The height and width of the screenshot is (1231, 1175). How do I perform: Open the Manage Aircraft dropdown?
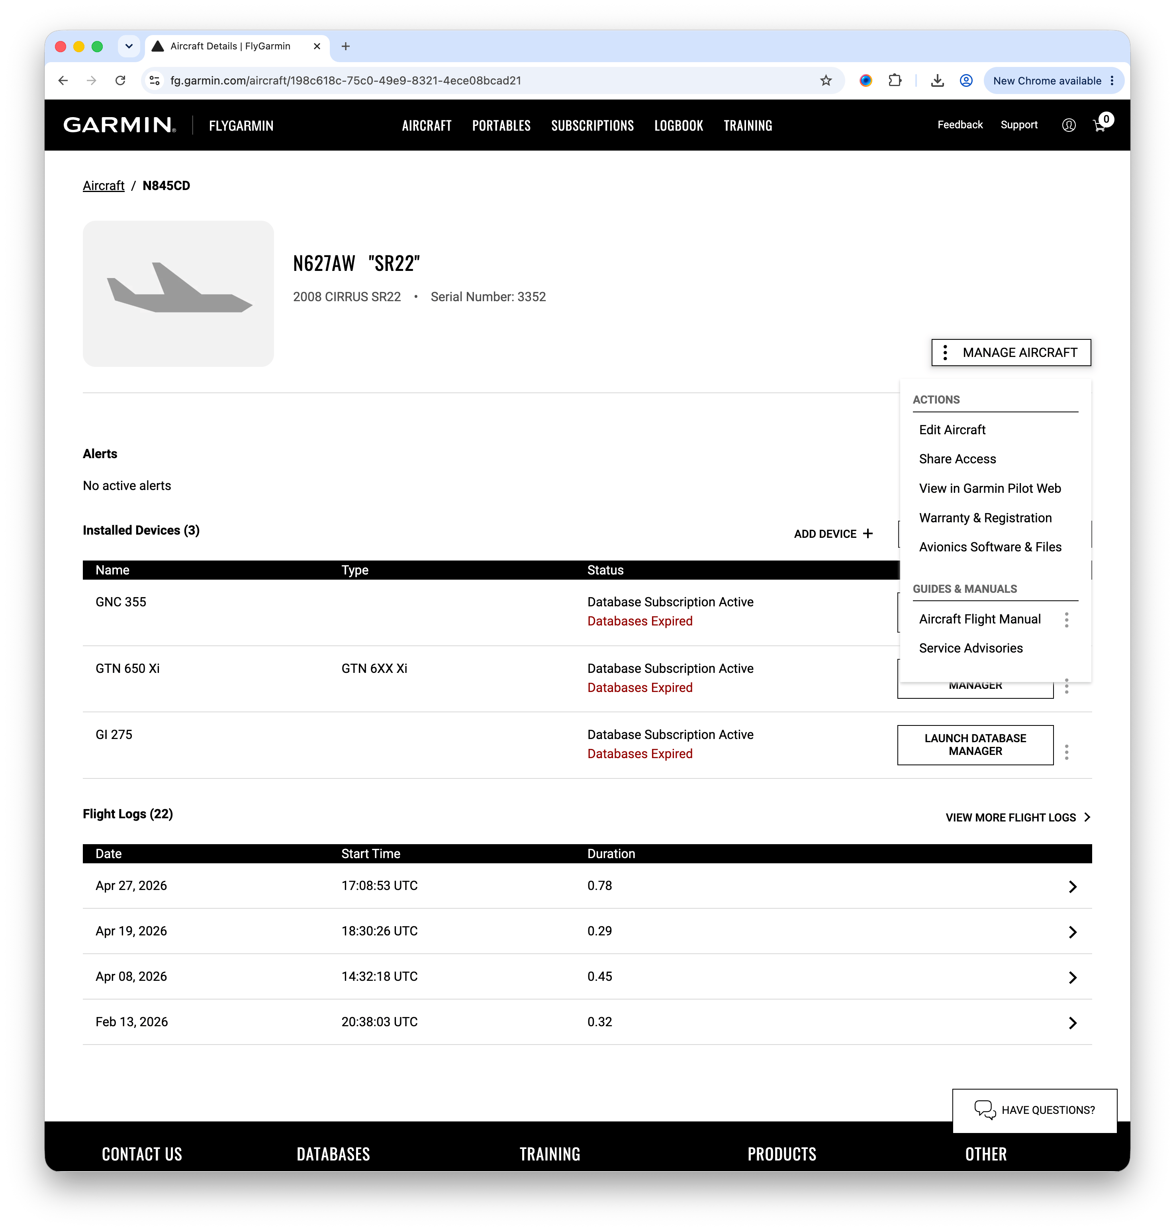tap(1011, 353)
